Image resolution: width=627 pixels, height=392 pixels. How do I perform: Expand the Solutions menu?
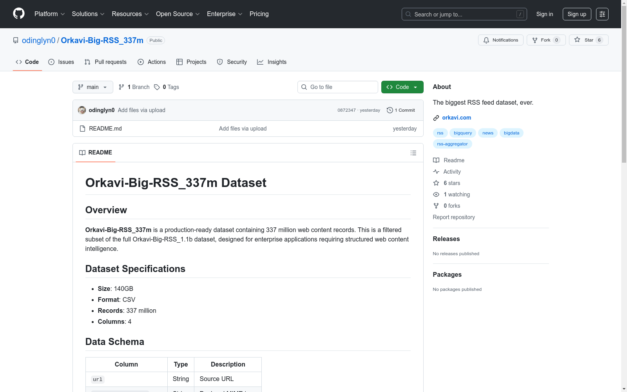click(88, 14)
